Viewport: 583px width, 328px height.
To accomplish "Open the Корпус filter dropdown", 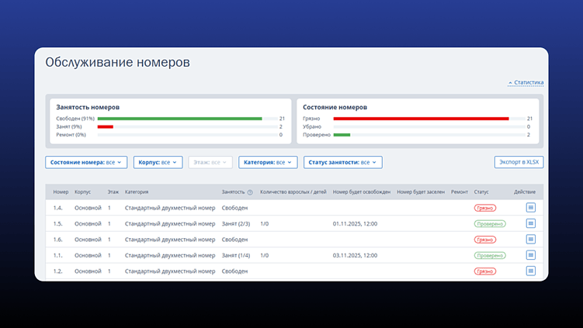I will click(158, 162).
